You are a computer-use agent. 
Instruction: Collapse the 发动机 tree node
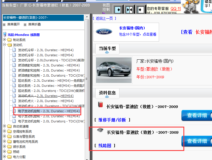tap(4, 45)
